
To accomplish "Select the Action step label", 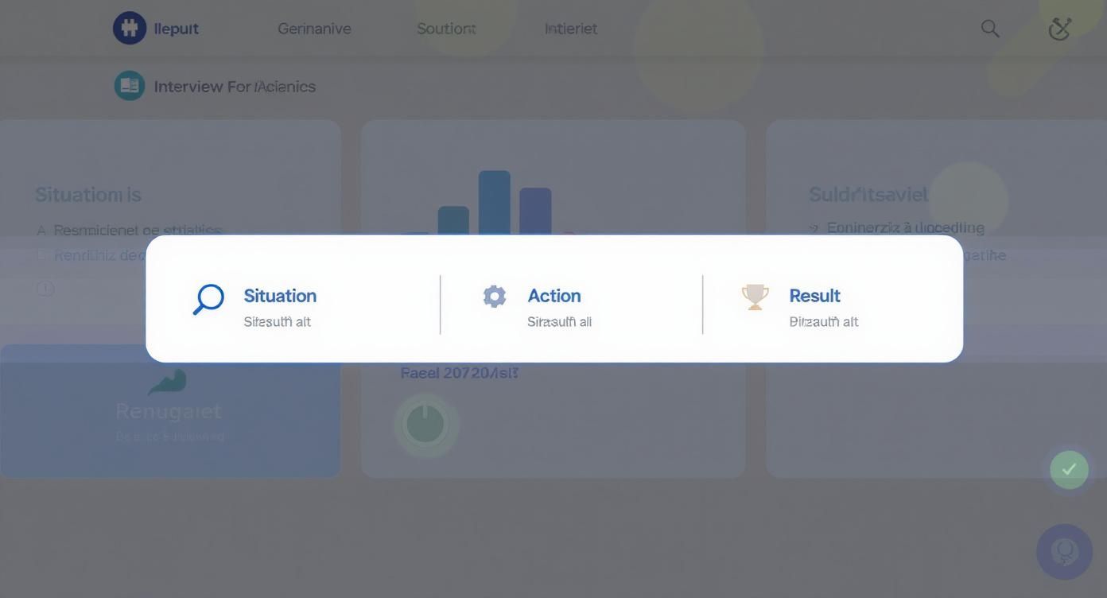I will click(x=554, y=296).
